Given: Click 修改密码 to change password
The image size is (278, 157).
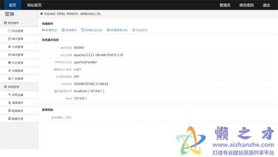Looking at the screenshot, I should point(246,5).
